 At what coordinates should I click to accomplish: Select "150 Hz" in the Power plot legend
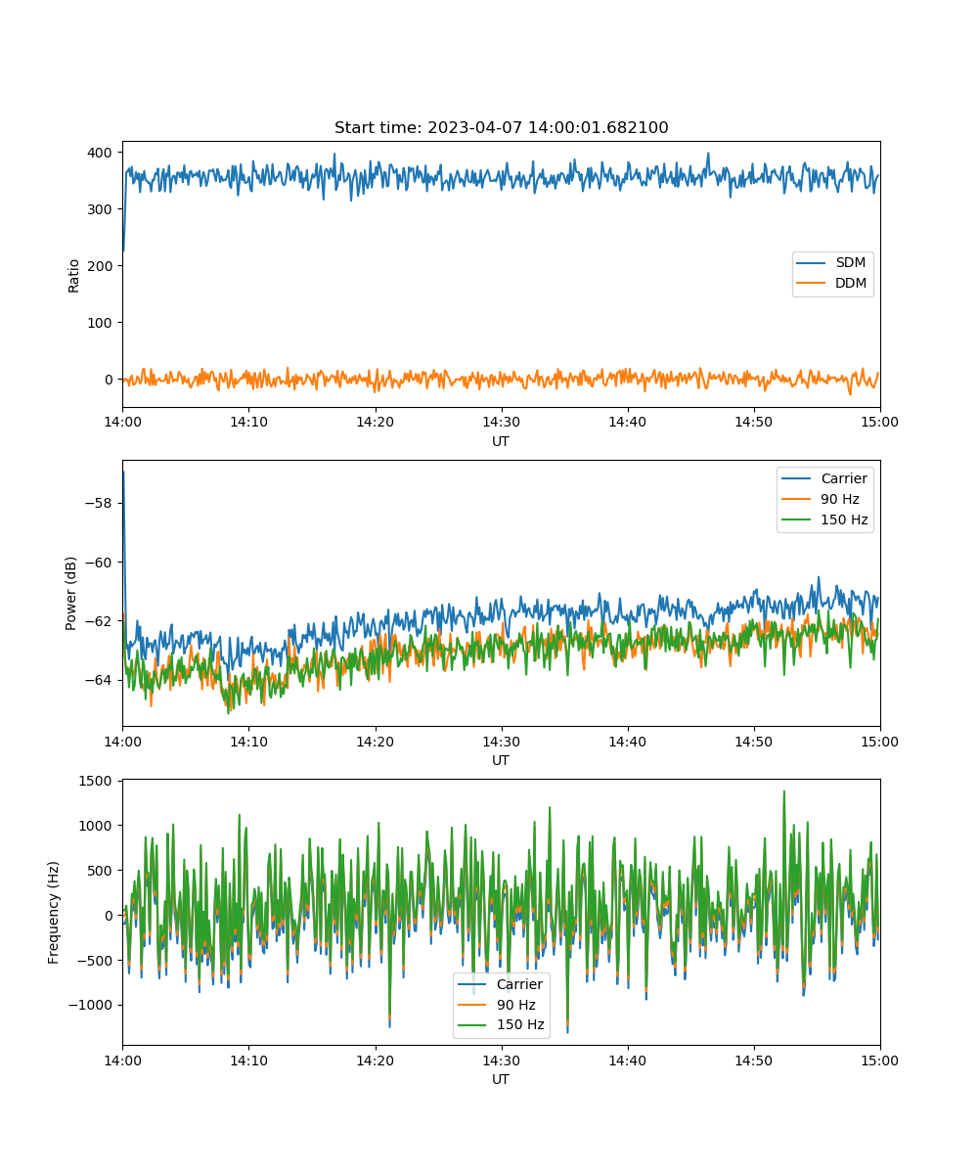(844, 519)
